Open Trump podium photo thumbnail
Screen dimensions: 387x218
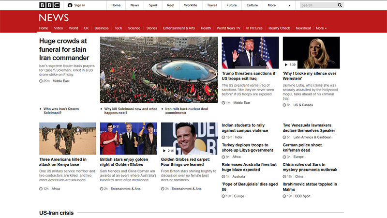(x=250, y=53)
